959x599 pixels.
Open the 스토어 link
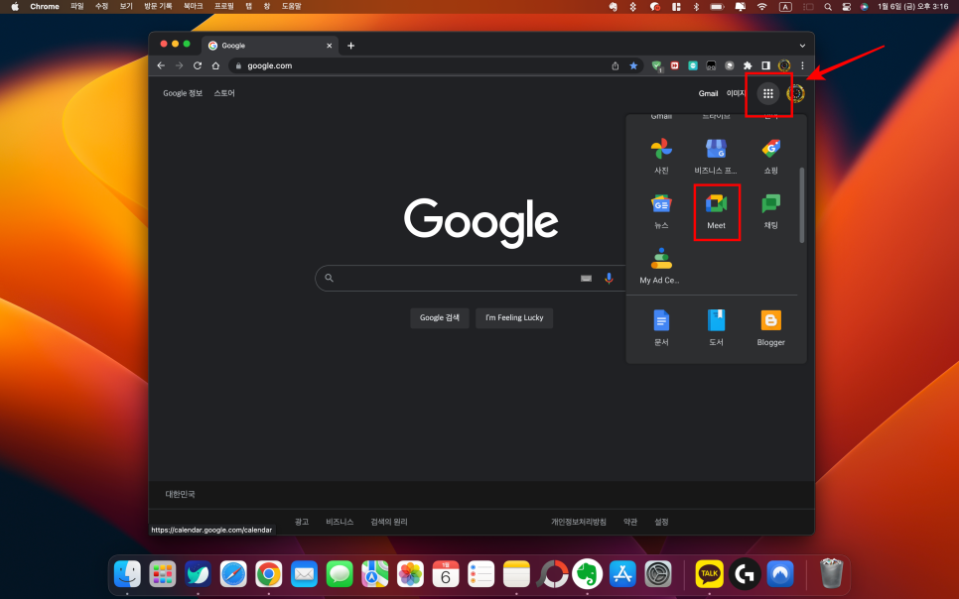point(223,93)
